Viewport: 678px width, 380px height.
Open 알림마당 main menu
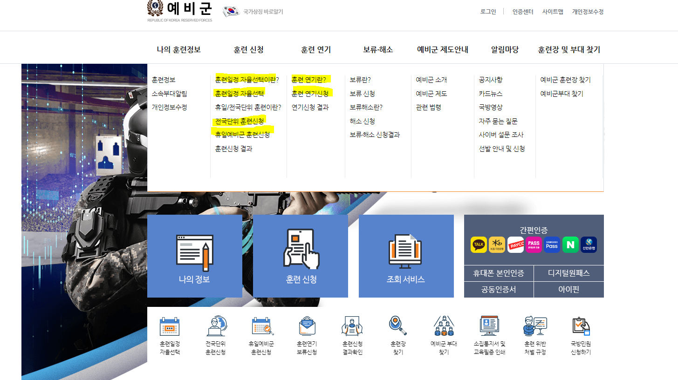click(x=505, y=49)
